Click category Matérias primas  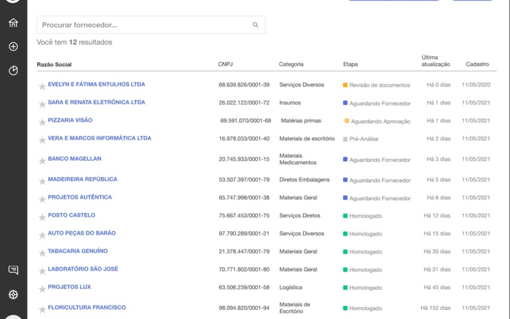301,121
